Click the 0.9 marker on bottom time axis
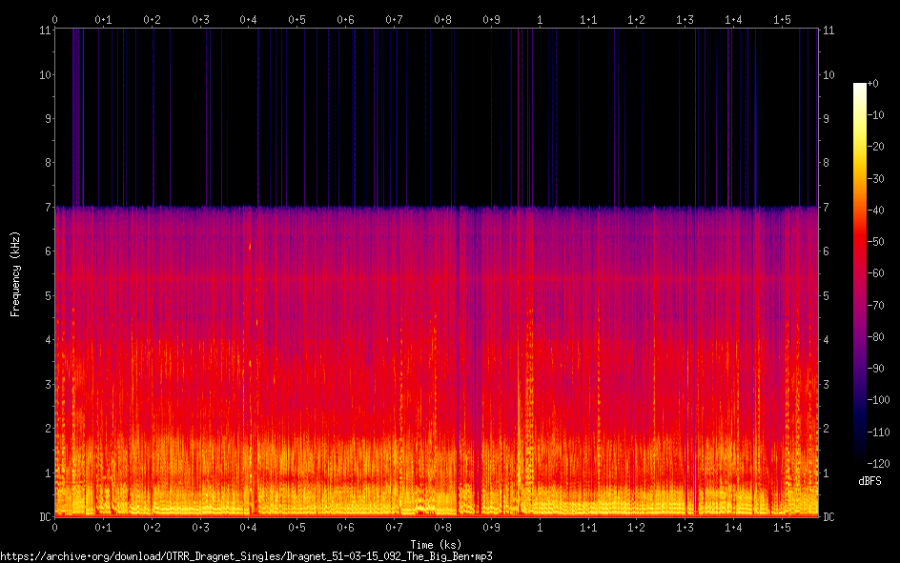900x563 pixels. (x=491, y=527)
